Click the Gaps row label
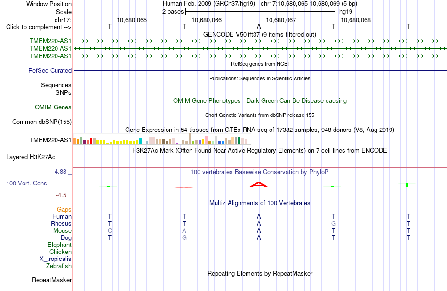 [x=64, y=210]
